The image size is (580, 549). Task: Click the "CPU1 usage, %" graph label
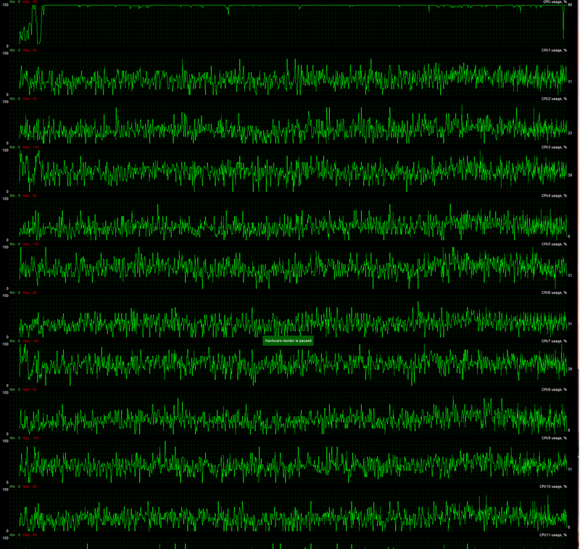554,50
